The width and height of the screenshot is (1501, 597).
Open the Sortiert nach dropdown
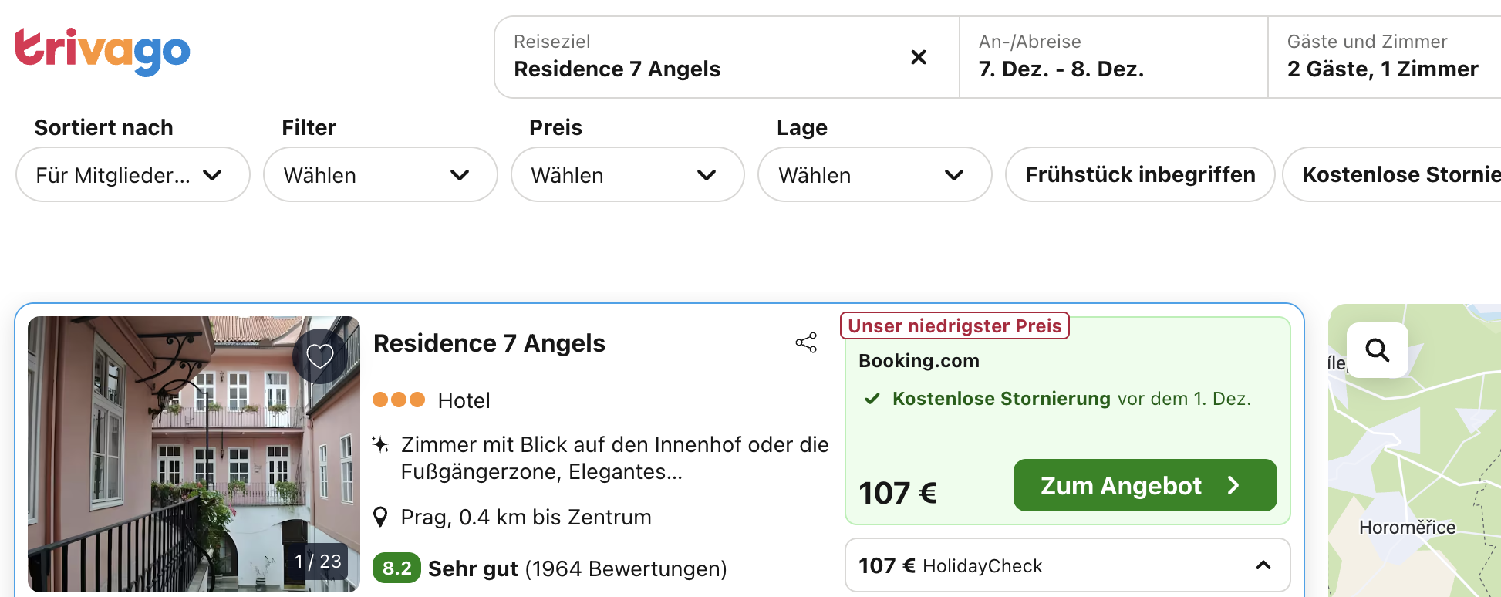(133, 175)
